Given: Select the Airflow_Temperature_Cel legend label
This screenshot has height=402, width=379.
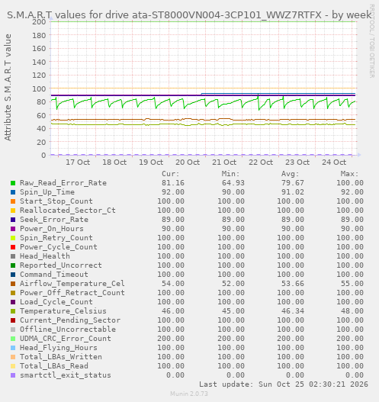Looking at the screenshot, I should [x=72, y=284].
